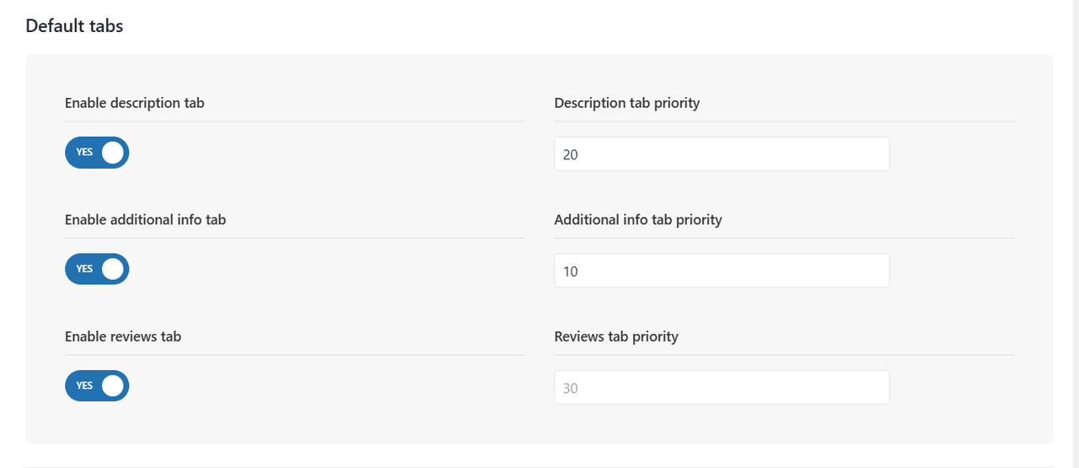
Task: Click YES text on the description tab toggle
Action: point(84,153)
